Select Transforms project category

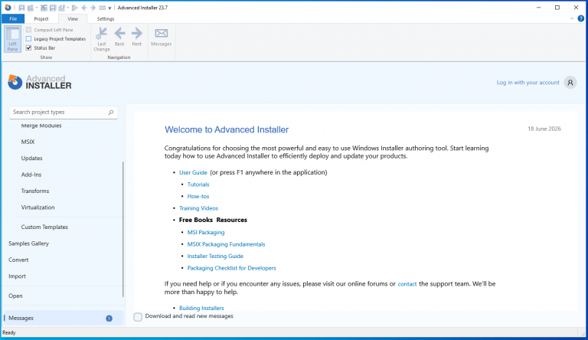35,191
